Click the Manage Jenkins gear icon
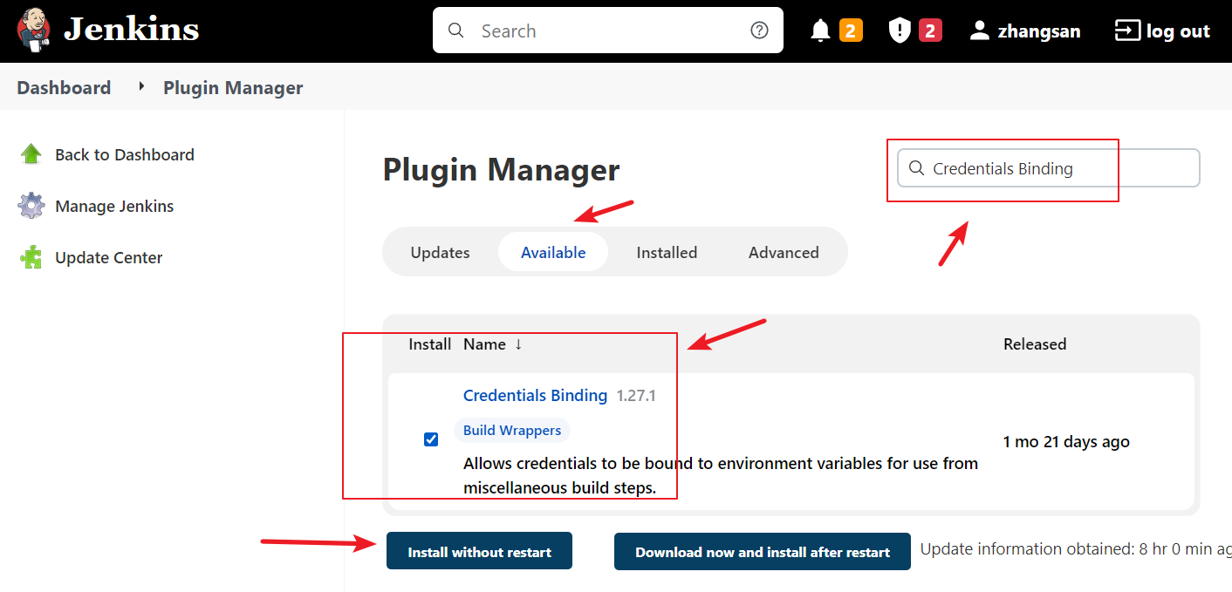Image resolution: width=1232 pixels, height=592 pixels. 31,206
